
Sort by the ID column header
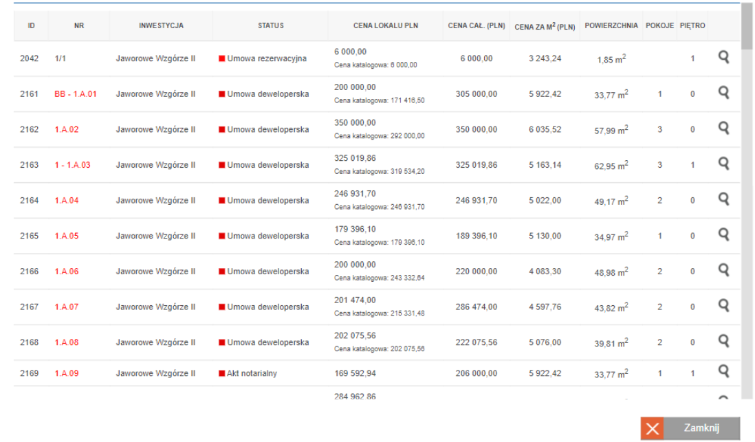(x=32, y=25)
